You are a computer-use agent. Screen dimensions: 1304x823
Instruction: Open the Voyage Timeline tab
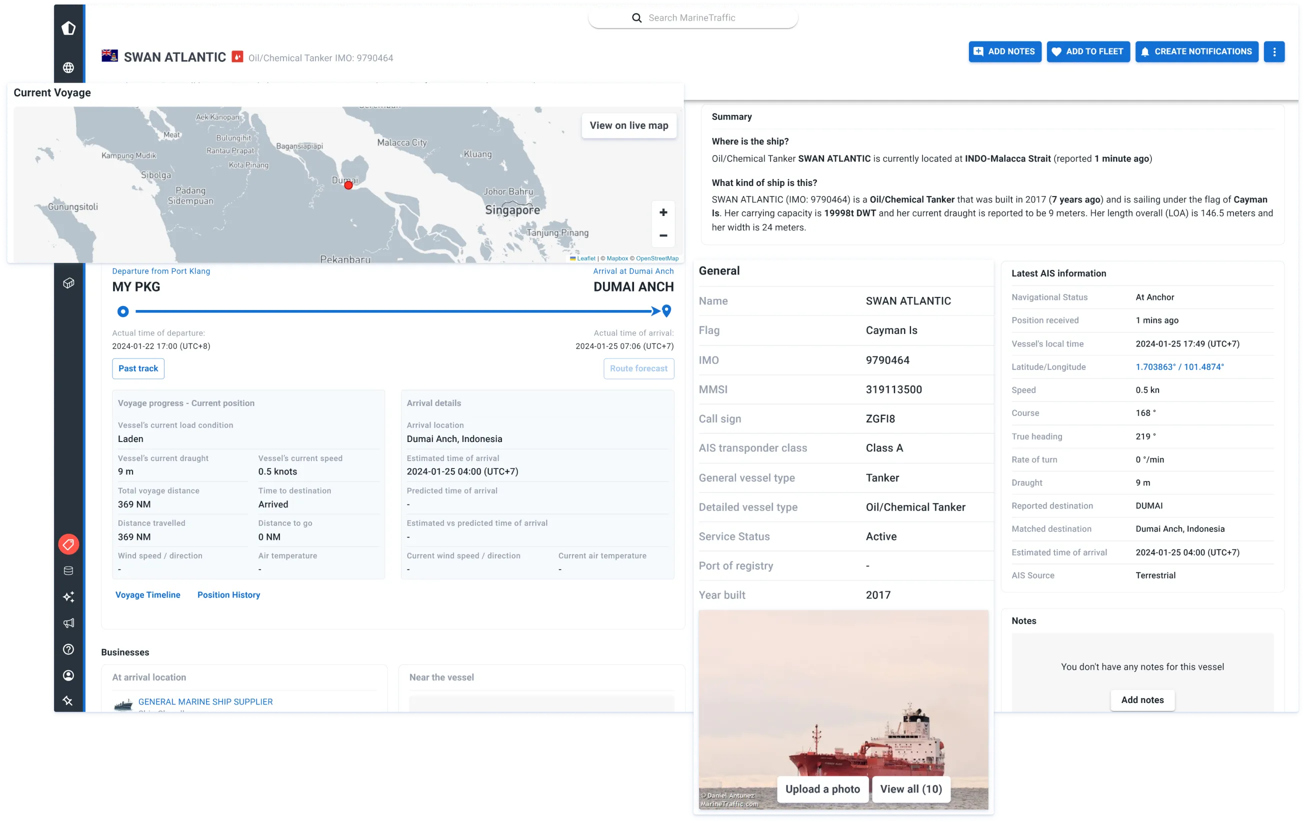coord(148,594)
